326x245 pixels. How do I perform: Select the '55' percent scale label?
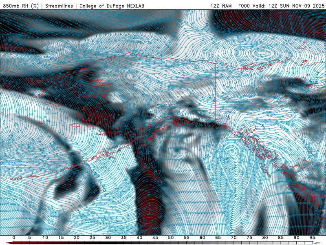tap(187, 238)
